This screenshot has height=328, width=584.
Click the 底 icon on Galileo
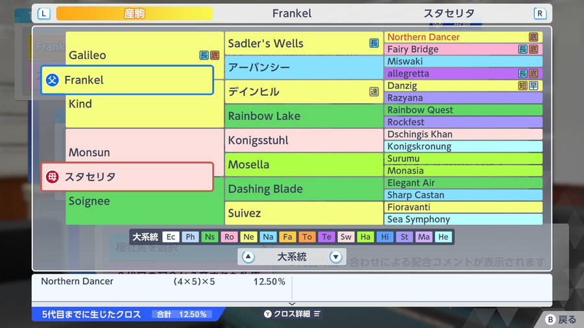click(x=215, y=55)
